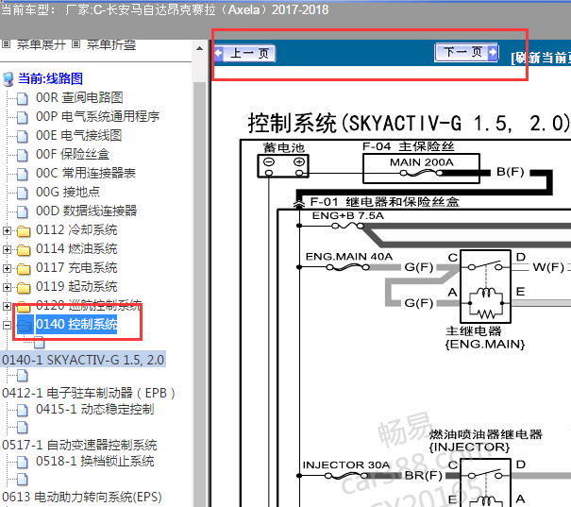This screenshot has width=571, height=507.
Task: Collapse all menus via 菜单折叠
Action: tap(111, 44)
